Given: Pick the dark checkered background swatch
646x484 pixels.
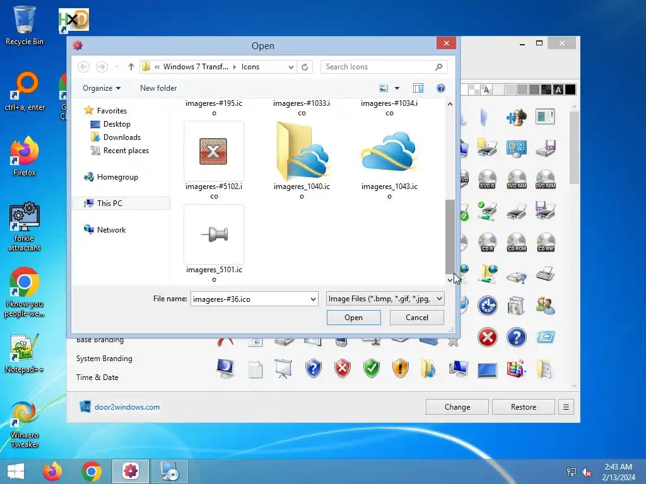Looking at the screenshot, I should pos(546,89).
